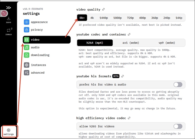Select 480p video quality
The width and height of the screenshot is (195, 139).
point(142,18)
